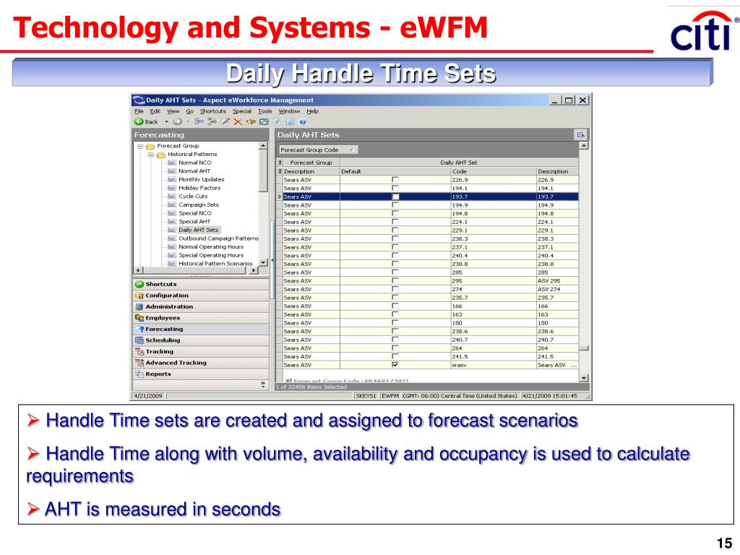The height and width of the screenshot is (555, 740).
Task: Select Historical Pattern Scenarios in the tree
Action: pos(215,264)
